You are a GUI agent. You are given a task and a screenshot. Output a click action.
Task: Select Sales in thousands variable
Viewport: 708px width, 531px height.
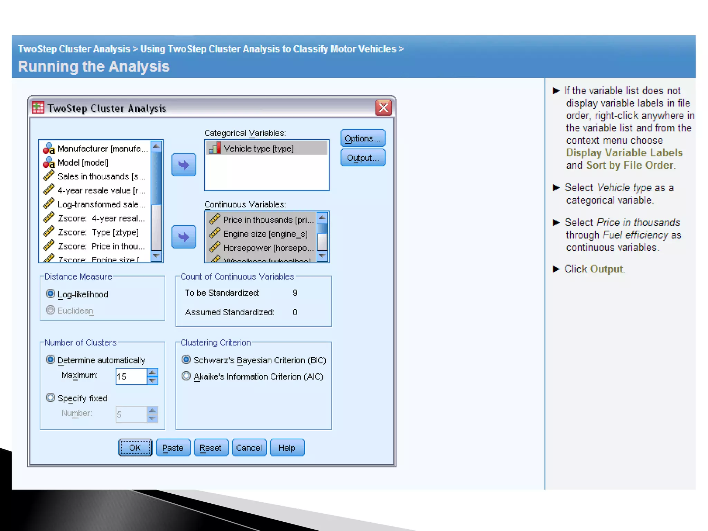click(95, 176)
